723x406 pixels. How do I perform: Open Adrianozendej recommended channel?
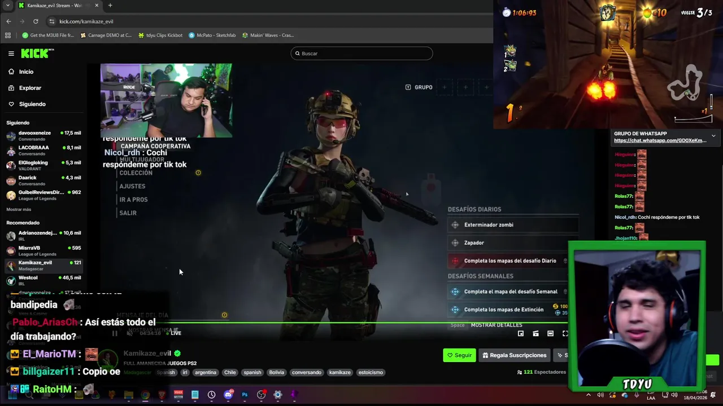[x=44, y=236]
